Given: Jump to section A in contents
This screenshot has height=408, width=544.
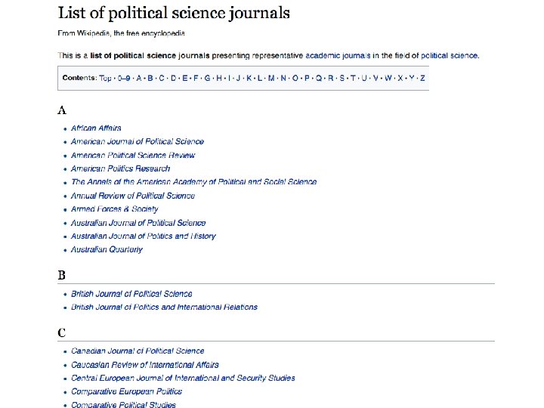Looking at the screenshot, I should click(x=139, y=78).
